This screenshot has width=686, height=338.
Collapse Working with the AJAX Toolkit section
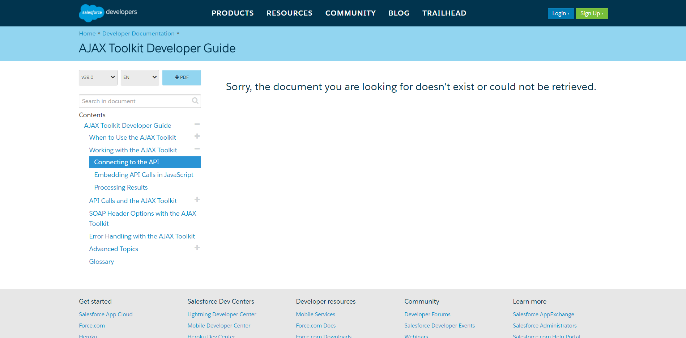tap(197, 149)
